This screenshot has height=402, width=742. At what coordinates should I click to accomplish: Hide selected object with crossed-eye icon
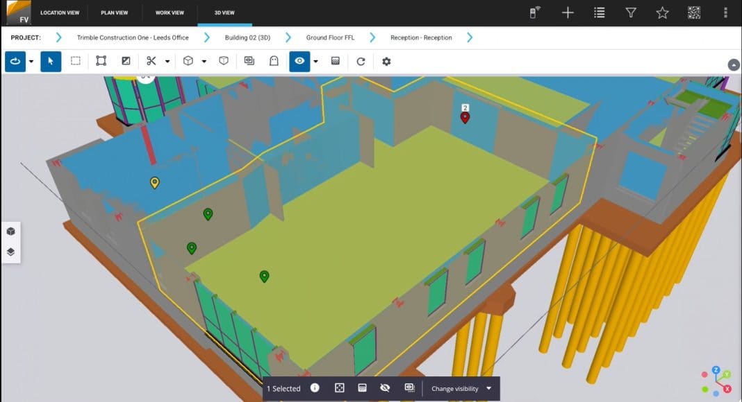[x=385, y=388]
